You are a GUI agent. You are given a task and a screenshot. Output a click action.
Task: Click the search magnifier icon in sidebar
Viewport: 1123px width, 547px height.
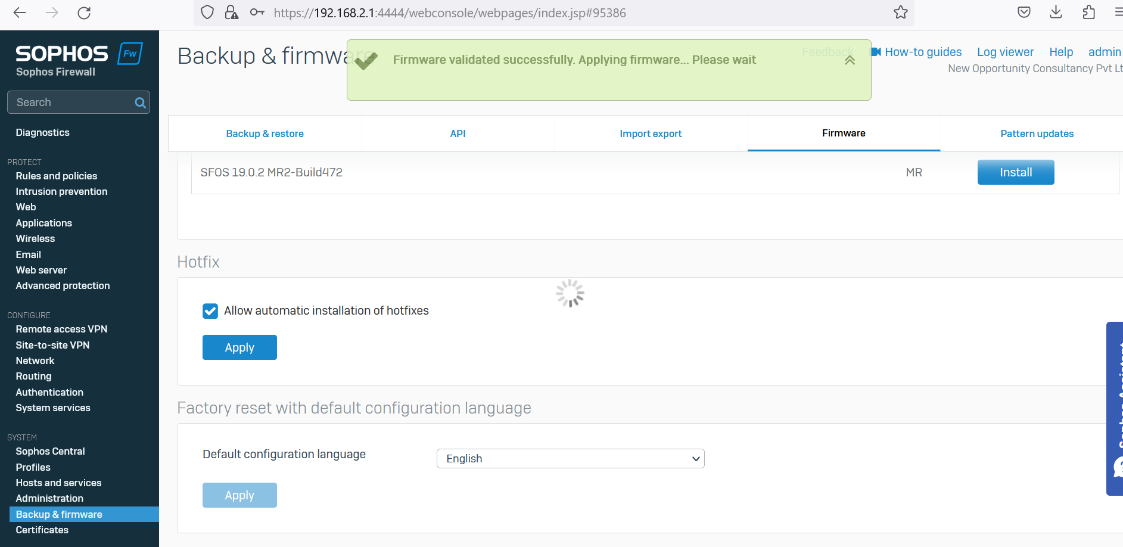140,102
